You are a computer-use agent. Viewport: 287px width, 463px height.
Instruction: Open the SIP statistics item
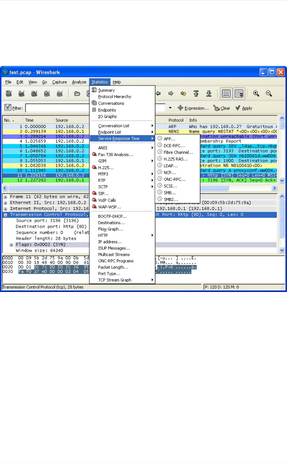[x=122, y=194]
